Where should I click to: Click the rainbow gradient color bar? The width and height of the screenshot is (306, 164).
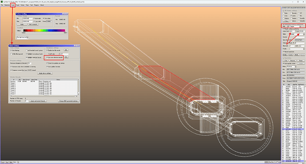[44, 31]
